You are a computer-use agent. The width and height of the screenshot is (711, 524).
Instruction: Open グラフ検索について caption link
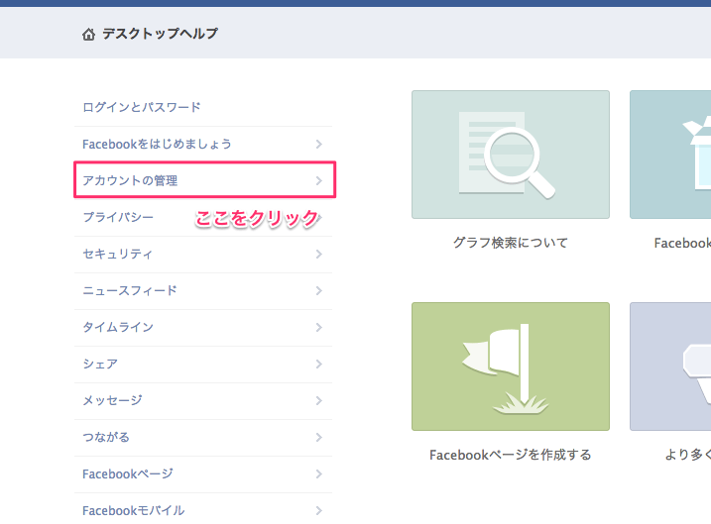tap(511, 244)
